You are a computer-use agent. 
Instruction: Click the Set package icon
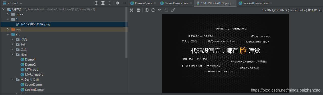(x=17, y=44)
